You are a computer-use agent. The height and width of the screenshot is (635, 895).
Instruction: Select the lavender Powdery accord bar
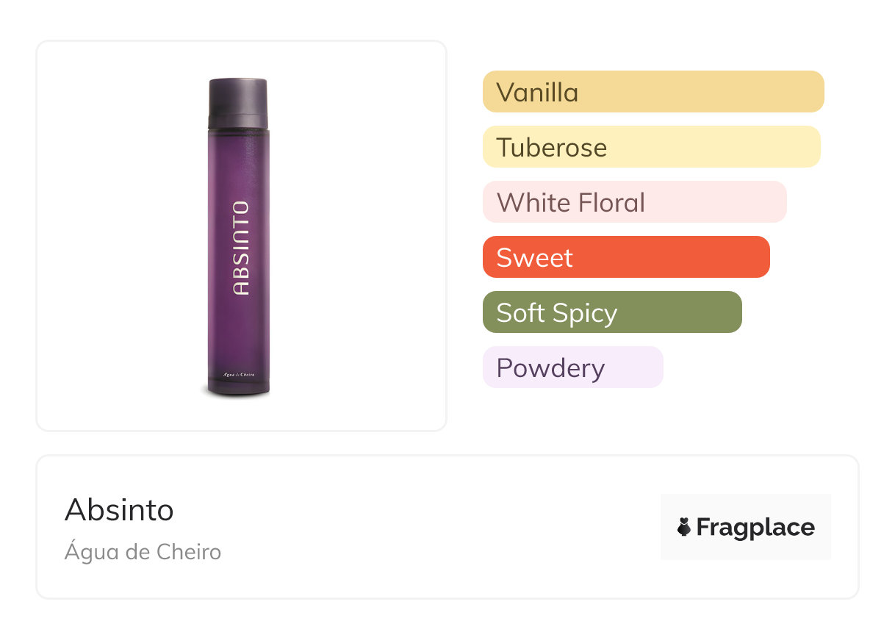[x=573, y=367]
